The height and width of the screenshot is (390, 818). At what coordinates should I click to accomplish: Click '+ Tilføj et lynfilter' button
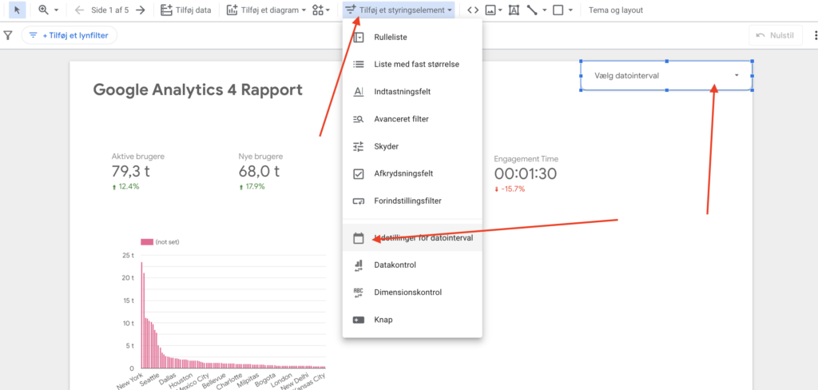tap(69, 35)
